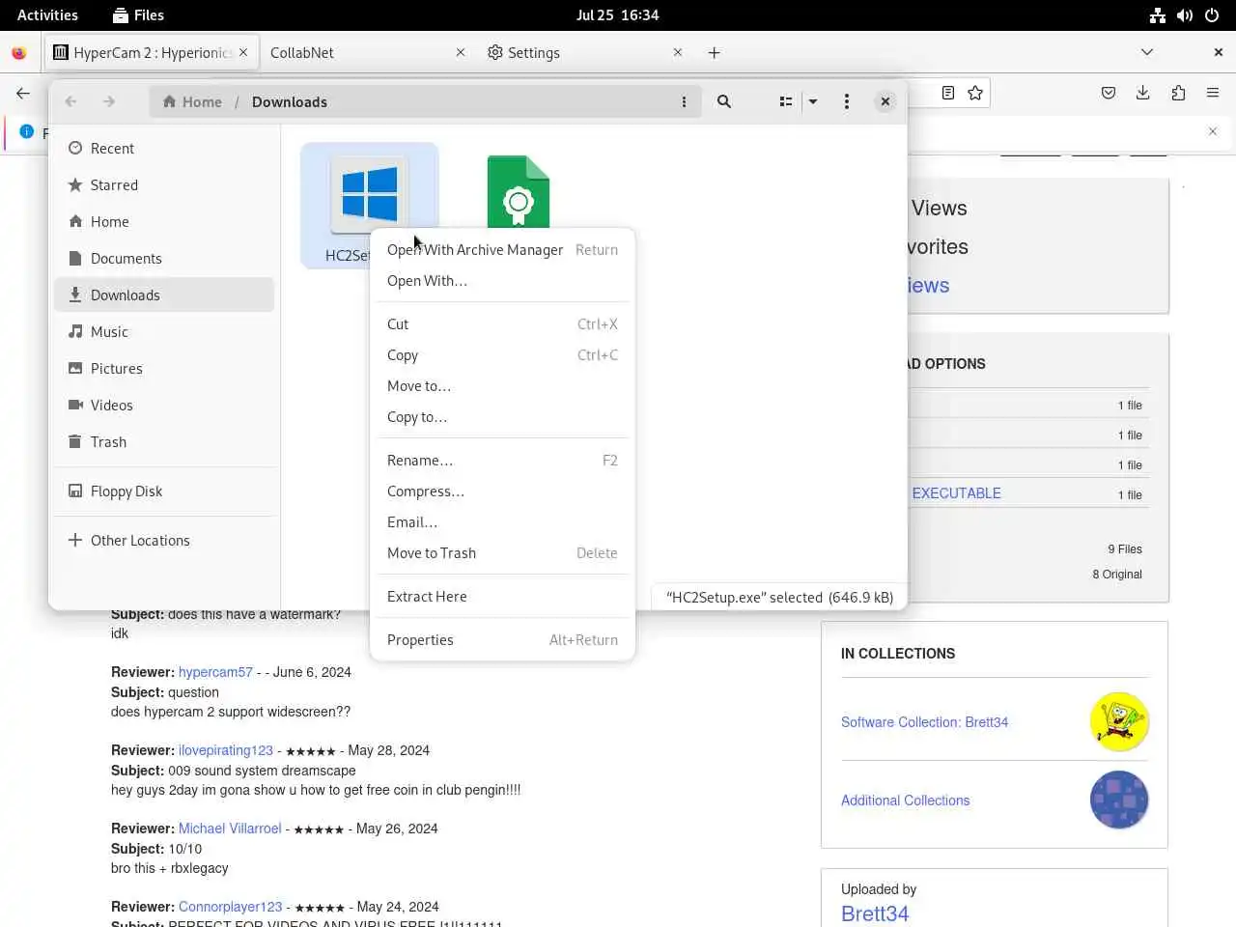Screen dimensions: 1236x927
Task: Open Pictures in Files sidebar
Action: 164,368
